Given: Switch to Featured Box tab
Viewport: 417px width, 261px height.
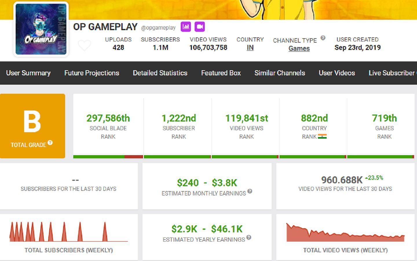Looking at the screenshot, I should tap(221, 73).
